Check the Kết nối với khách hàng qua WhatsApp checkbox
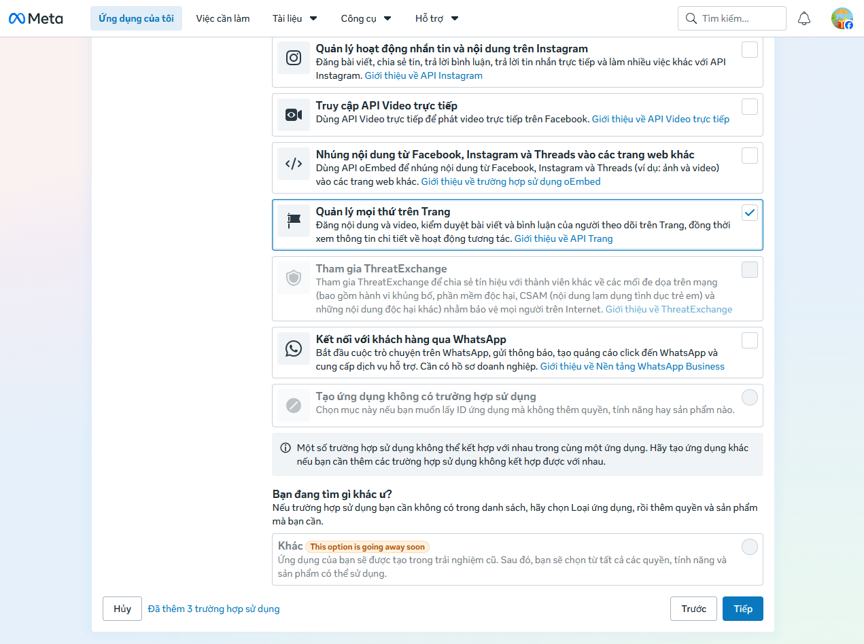Viewport: 864px width, 644px height. pos(750,340)
